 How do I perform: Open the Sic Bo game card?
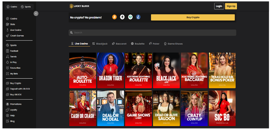coord(222,108)
